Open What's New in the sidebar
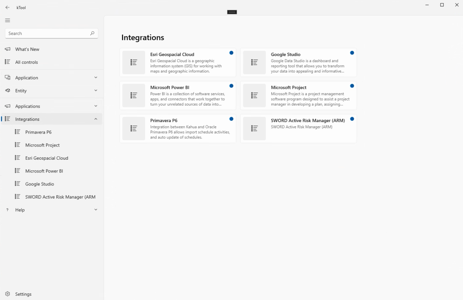 (52, 49)
